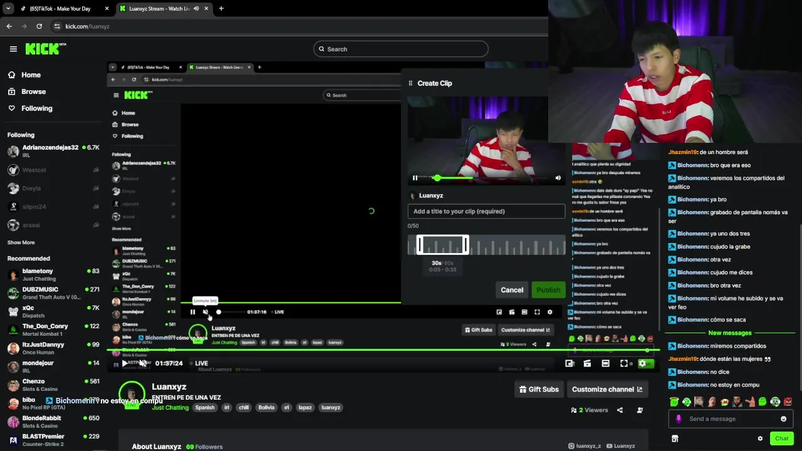Pause the inner stream player
Screen dimensions: 802x451
(x=192, y=312)
